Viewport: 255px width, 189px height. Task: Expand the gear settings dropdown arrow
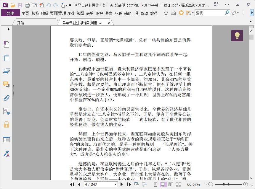pos(238,13)
